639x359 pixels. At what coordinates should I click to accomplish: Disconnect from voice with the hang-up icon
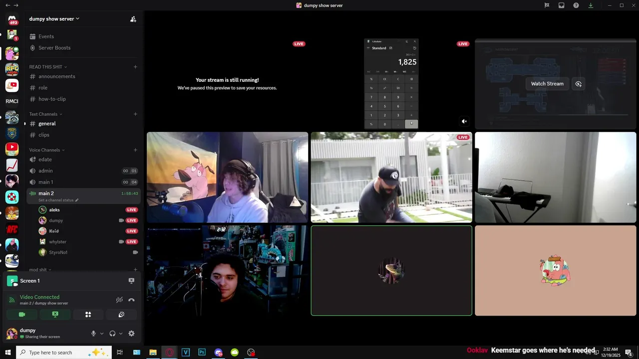131,300
